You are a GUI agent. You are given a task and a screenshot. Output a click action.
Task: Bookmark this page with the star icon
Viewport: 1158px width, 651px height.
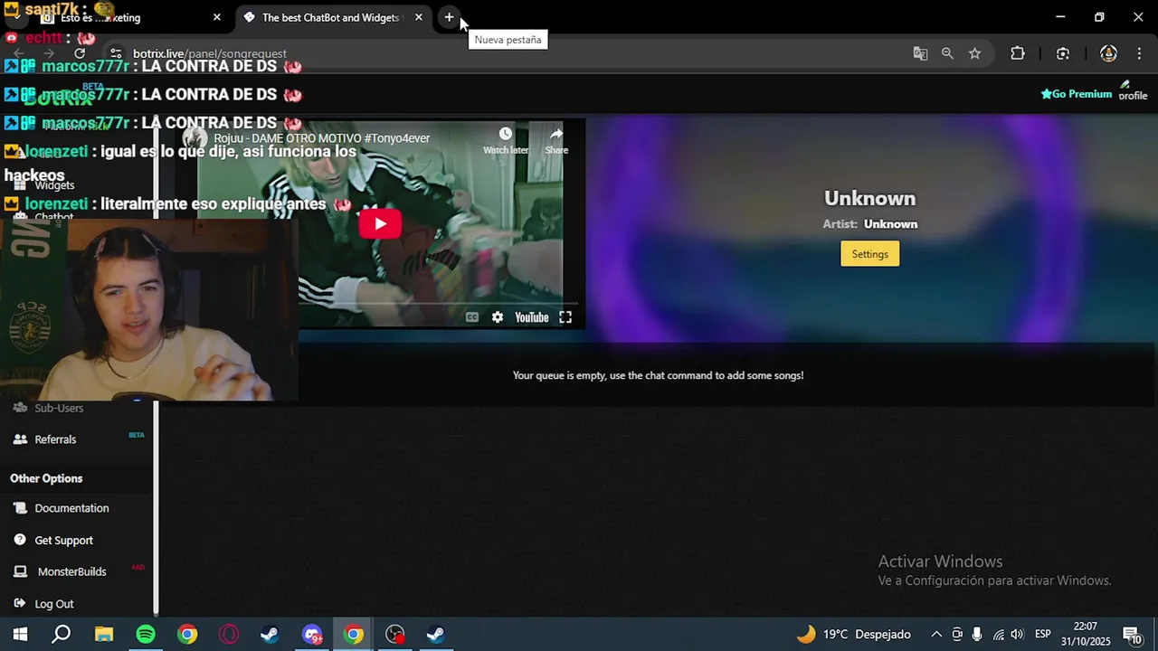tap(974, 53)
